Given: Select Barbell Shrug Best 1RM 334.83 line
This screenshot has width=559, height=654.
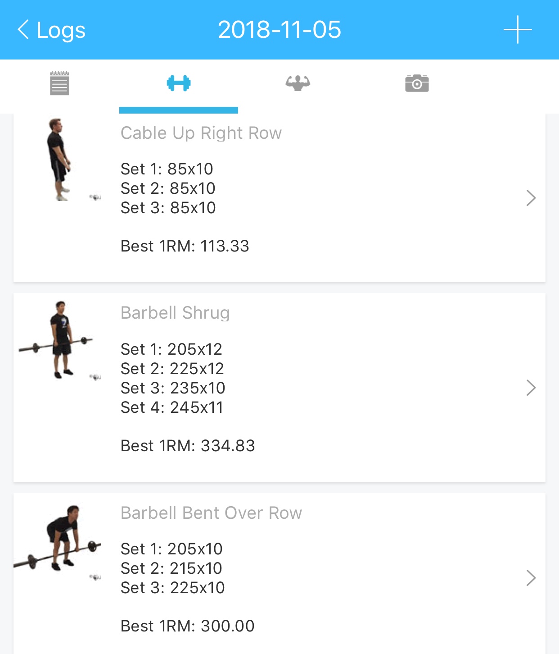Looking at the screenshot, I should click(188, 446).
